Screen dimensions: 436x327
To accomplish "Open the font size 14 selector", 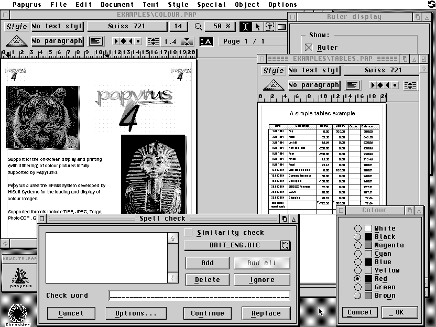I will click(178, 26).
